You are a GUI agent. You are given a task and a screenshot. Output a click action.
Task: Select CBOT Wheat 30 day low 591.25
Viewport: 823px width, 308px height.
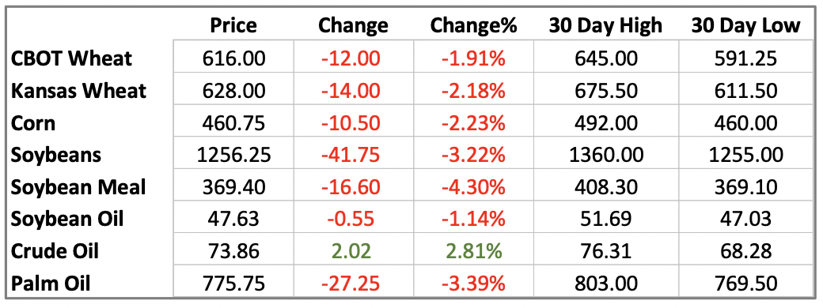pyautogui.click(x=745, y=58)
